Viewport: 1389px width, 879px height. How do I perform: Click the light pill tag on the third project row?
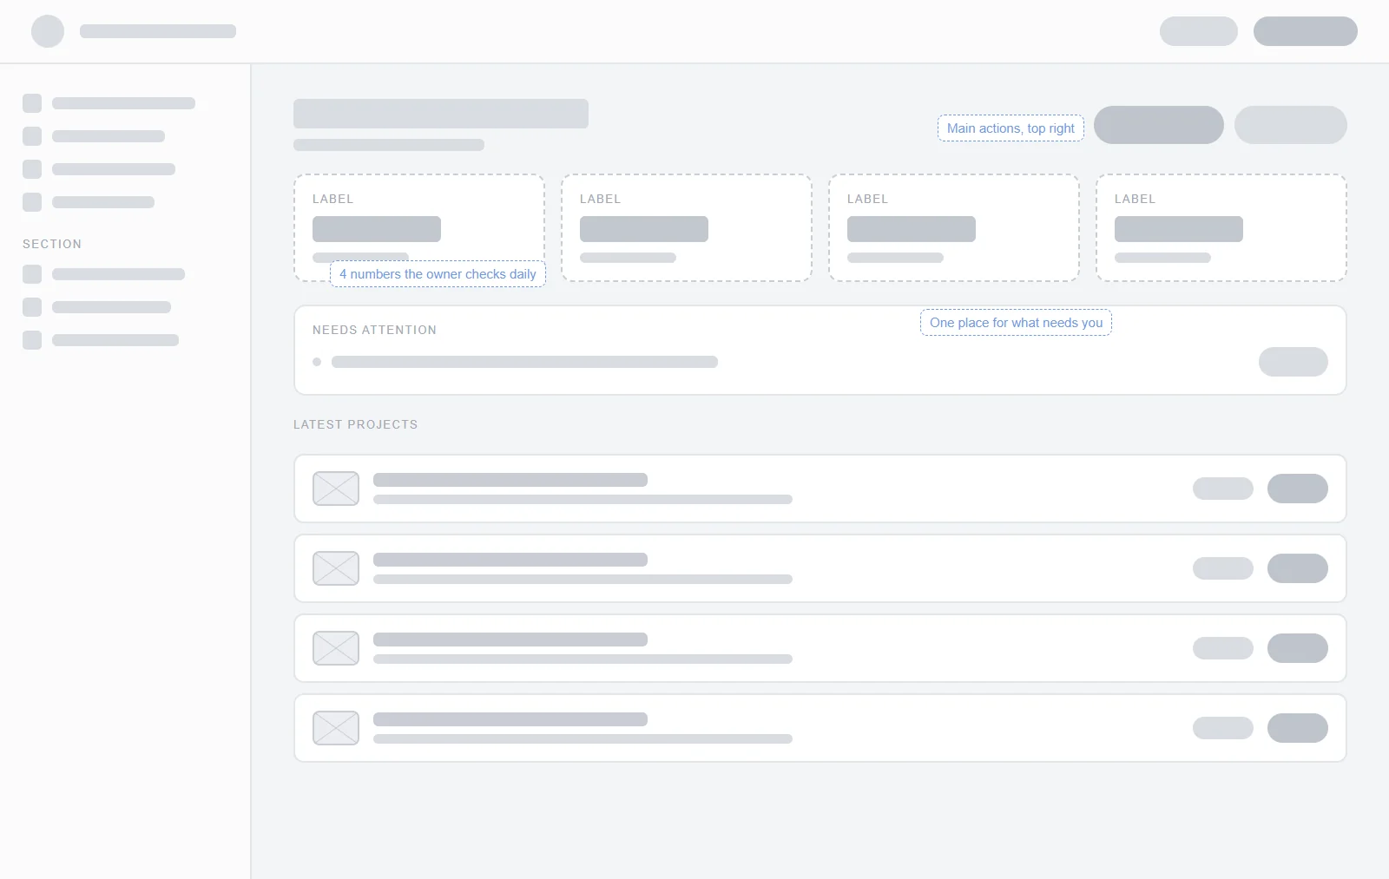(1223, 648)
